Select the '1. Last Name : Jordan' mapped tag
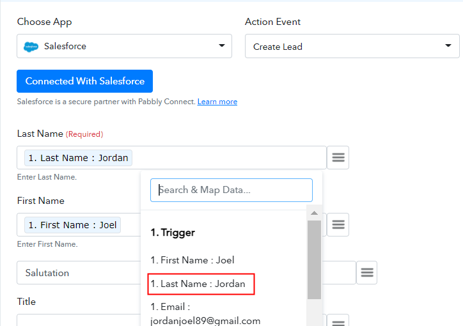The height and width of the screenshot is (326, 463). pos(78,158)
